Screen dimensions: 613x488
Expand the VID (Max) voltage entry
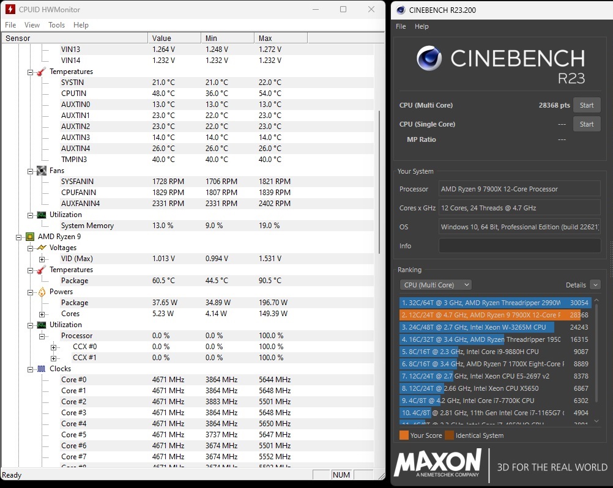(42, 259)
